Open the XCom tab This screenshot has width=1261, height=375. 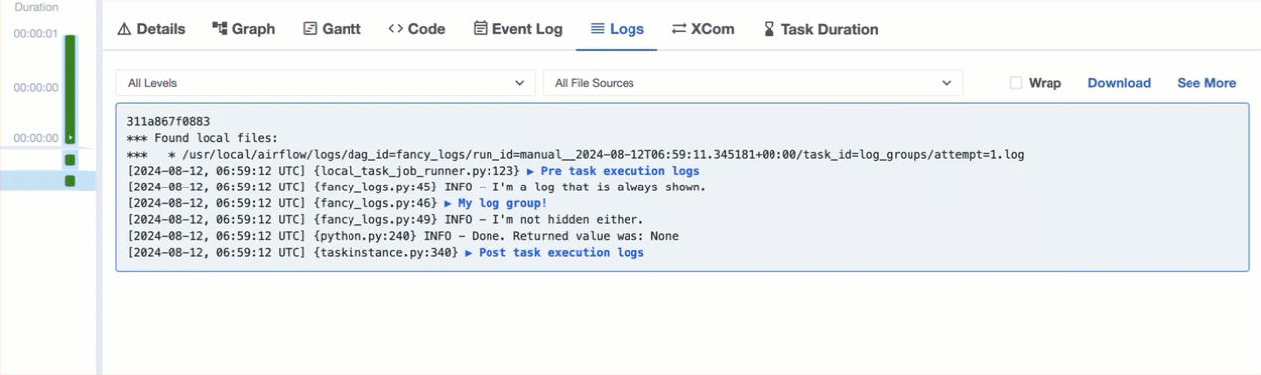tap(703, 29)
